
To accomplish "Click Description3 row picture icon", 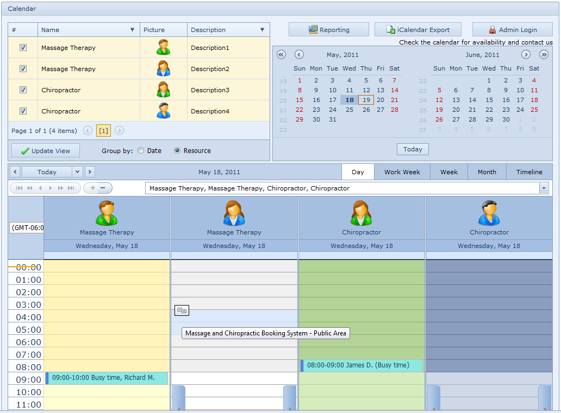I will click(164, 90).
